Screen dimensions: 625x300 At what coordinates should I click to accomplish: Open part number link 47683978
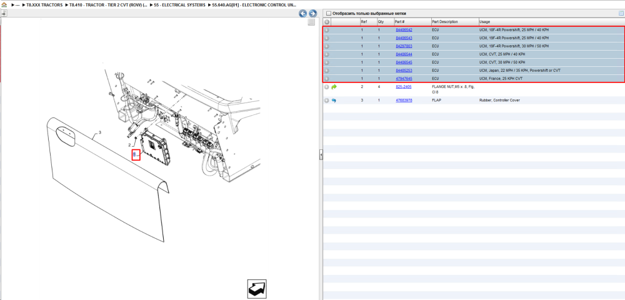coord(404,101)
